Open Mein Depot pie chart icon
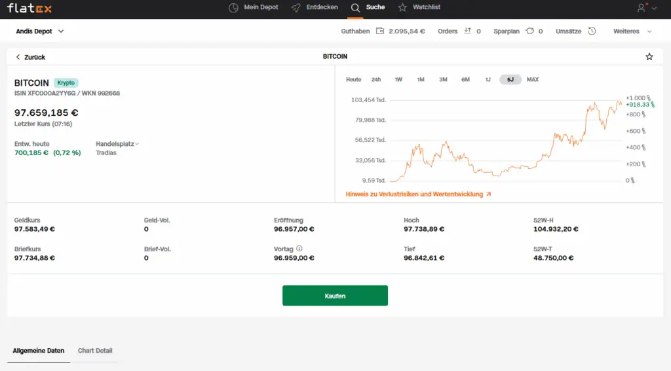 (234, 8)
